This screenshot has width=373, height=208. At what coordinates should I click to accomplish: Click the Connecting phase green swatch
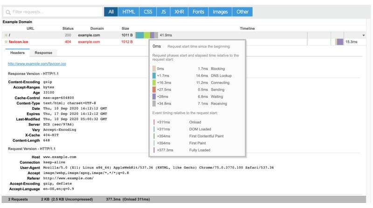click(x=155, y=82)
